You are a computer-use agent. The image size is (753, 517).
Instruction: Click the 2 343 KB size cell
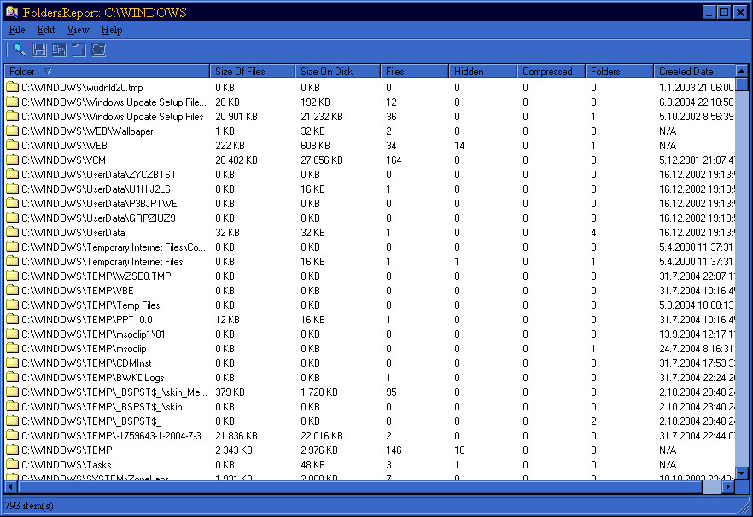tap(234, 450)
